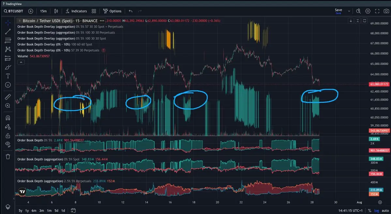Viewport: 391px width, 214px height.
Task: Select the crosshair cursor tool
Action: tap(8, 23)
